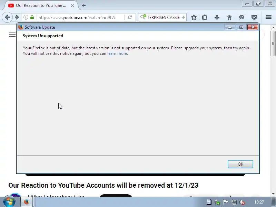
Task: Focus the youtube.com URL address field
Action: click(x=80, y=18)
